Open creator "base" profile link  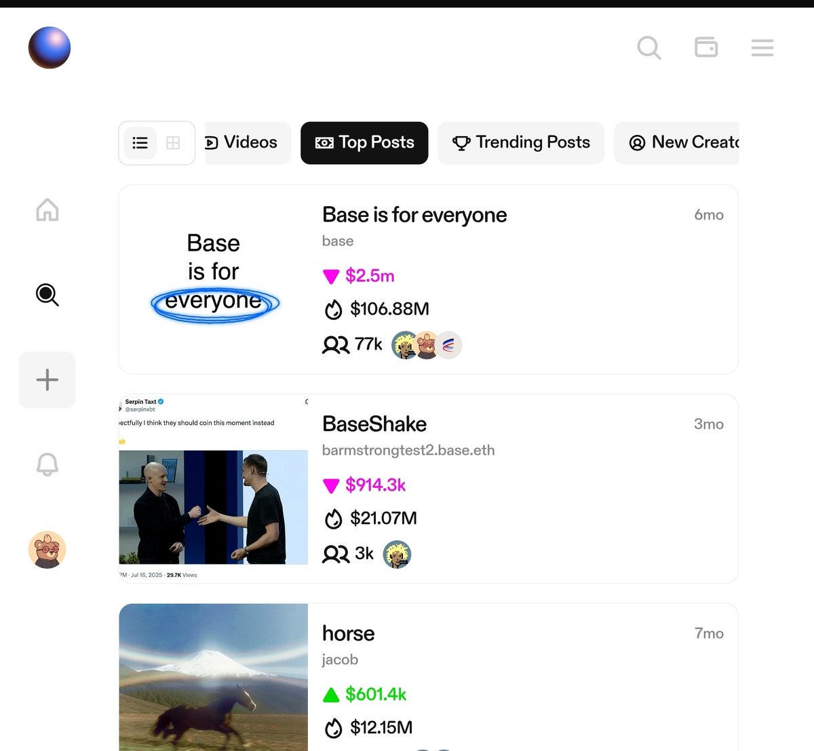(338, 241)
